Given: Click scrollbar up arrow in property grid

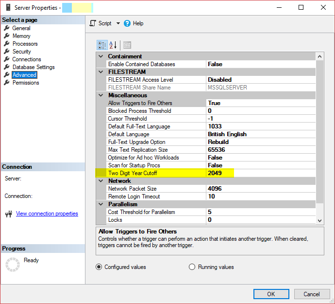Looking at the screenshot, I should coord(319,56).
